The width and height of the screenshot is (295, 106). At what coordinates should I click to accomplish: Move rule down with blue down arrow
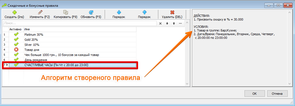pyautogui.click(x=119, y=12)
